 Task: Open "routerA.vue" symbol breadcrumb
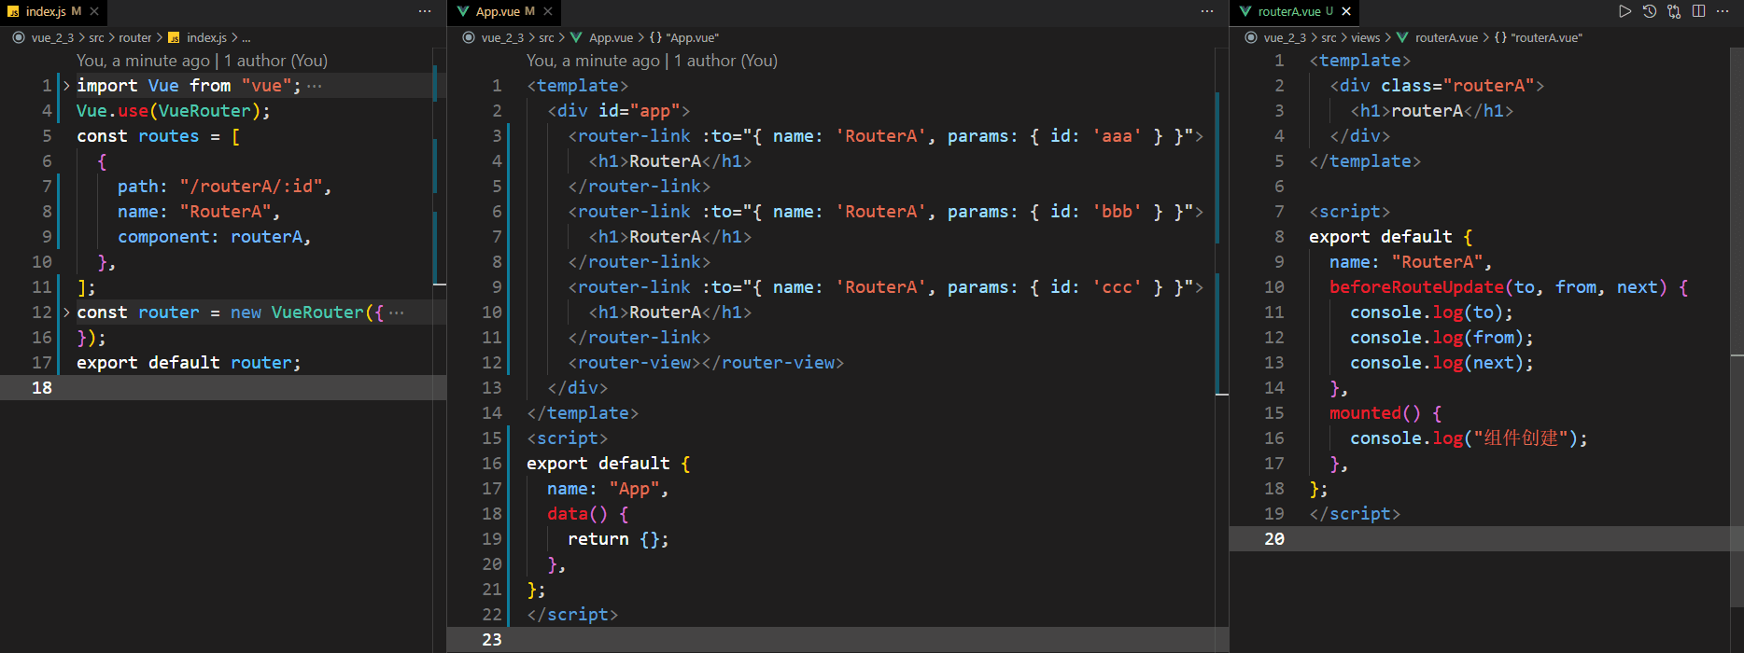coord(1547,37)
